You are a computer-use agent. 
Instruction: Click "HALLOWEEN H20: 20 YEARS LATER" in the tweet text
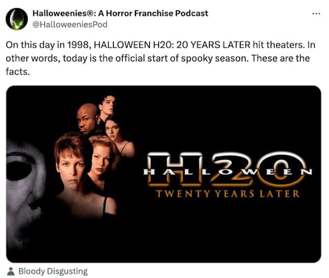coord(172,45)
